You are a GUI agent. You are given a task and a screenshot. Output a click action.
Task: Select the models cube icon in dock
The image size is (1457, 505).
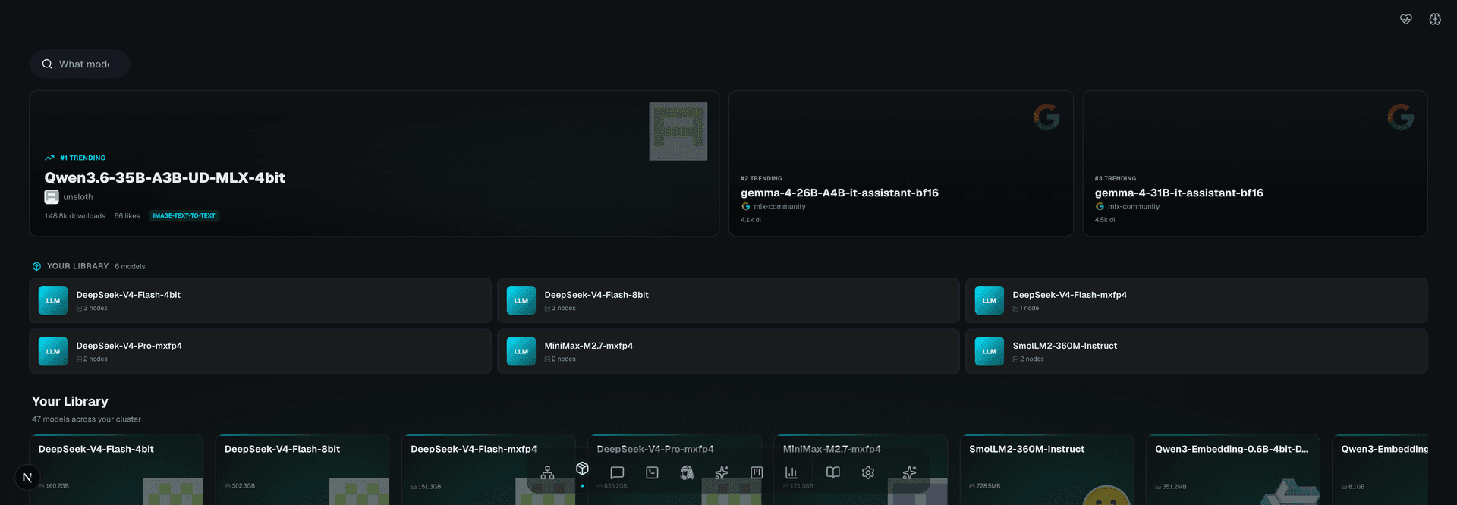click(582, 469)
